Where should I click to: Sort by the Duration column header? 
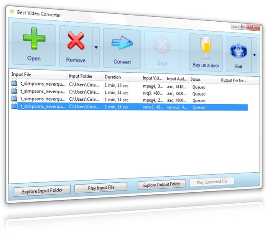click(122, 77)
